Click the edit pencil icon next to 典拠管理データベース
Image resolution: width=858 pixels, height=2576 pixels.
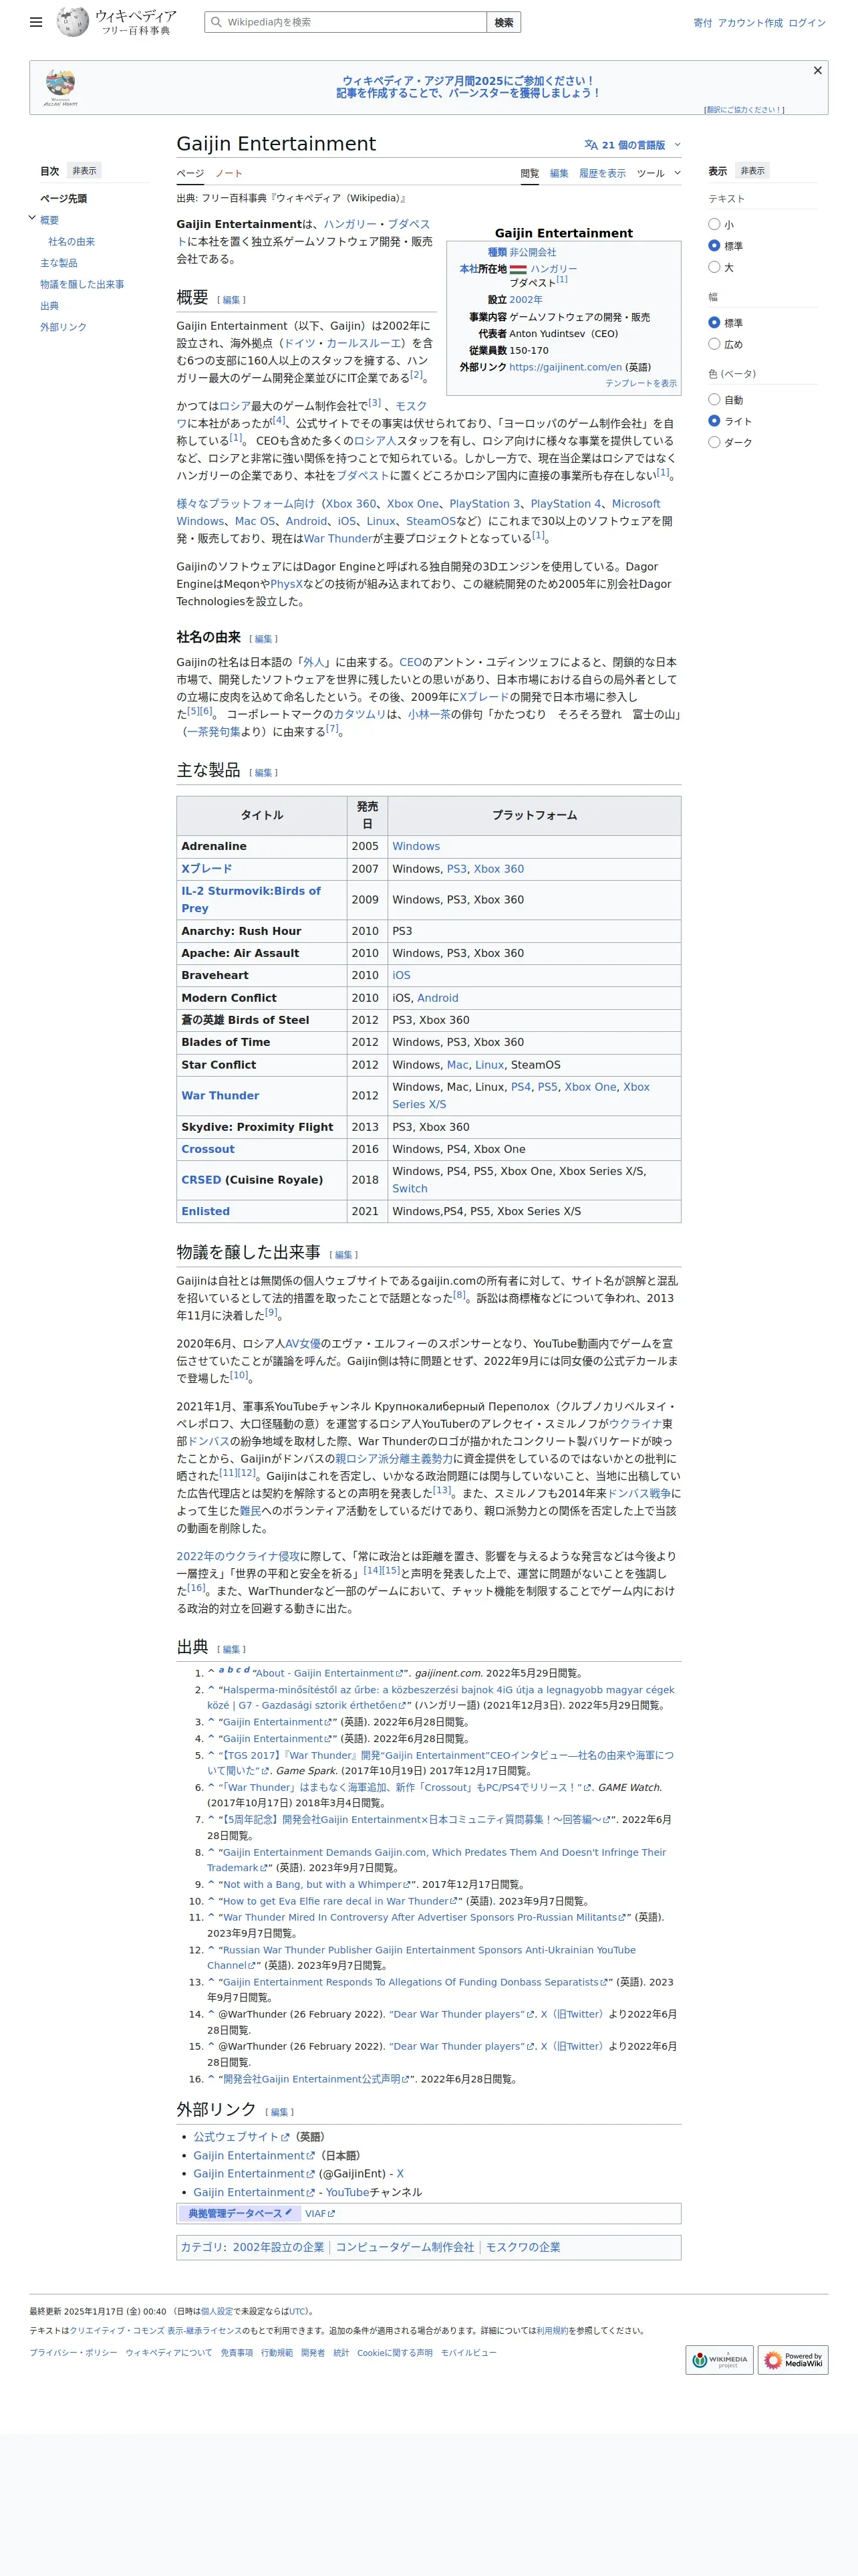click(x=289, y=2213)
